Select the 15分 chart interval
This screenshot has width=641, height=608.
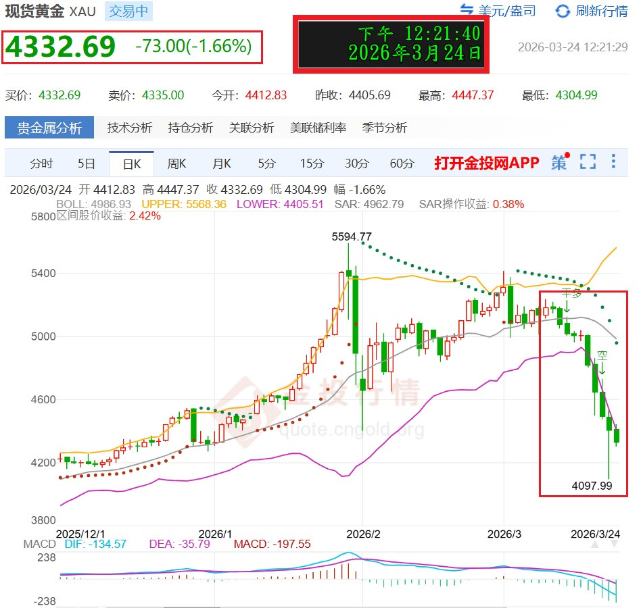pos(312,163)
